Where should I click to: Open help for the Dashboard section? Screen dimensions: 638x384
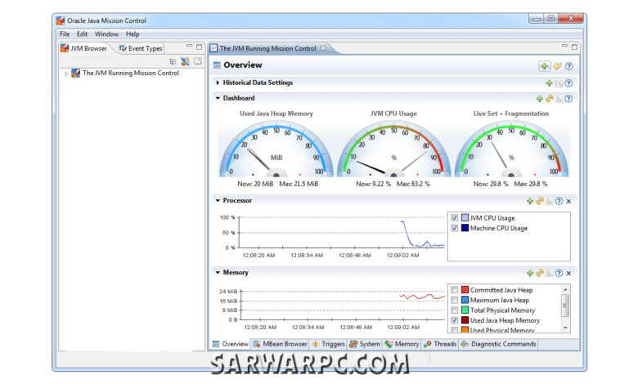coord(568,98)
